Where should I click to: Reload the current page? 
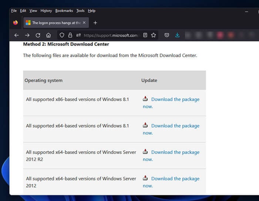pos(38,35)
